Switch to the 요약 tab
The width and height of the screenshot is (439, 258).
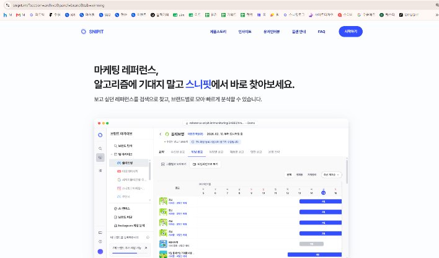point(162,152)
